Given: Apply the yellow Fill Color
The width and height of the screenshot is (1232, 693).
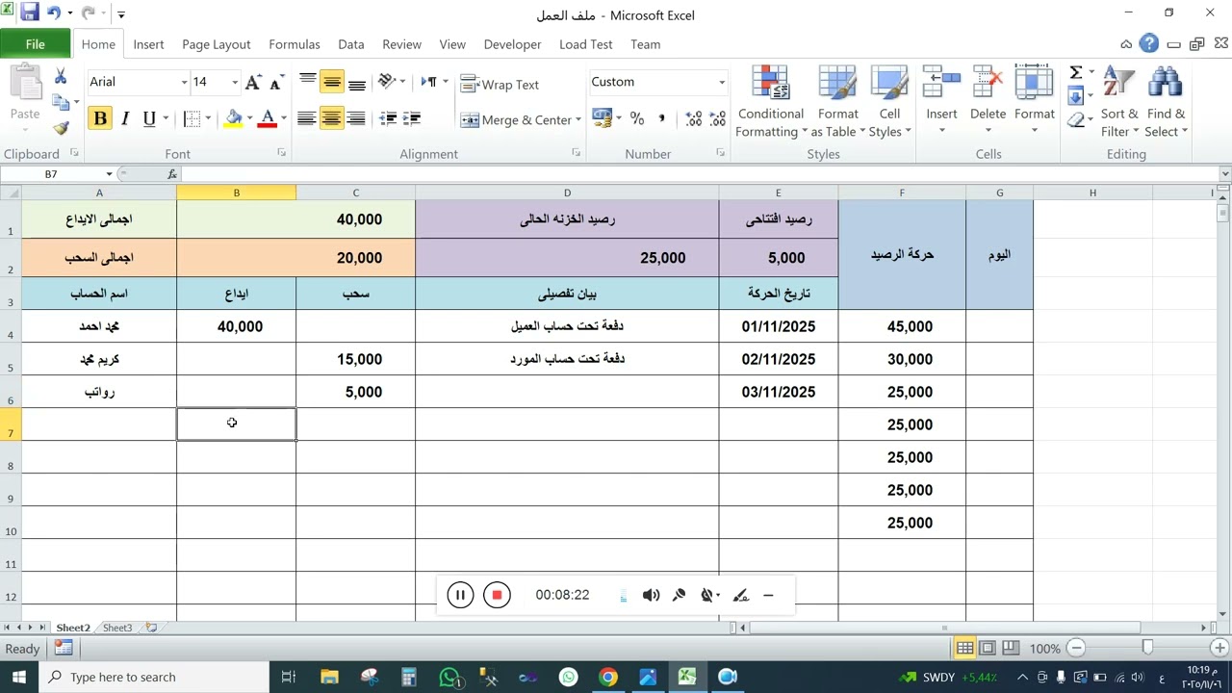Looking at the screenshot, I should (x=233, y=118).
